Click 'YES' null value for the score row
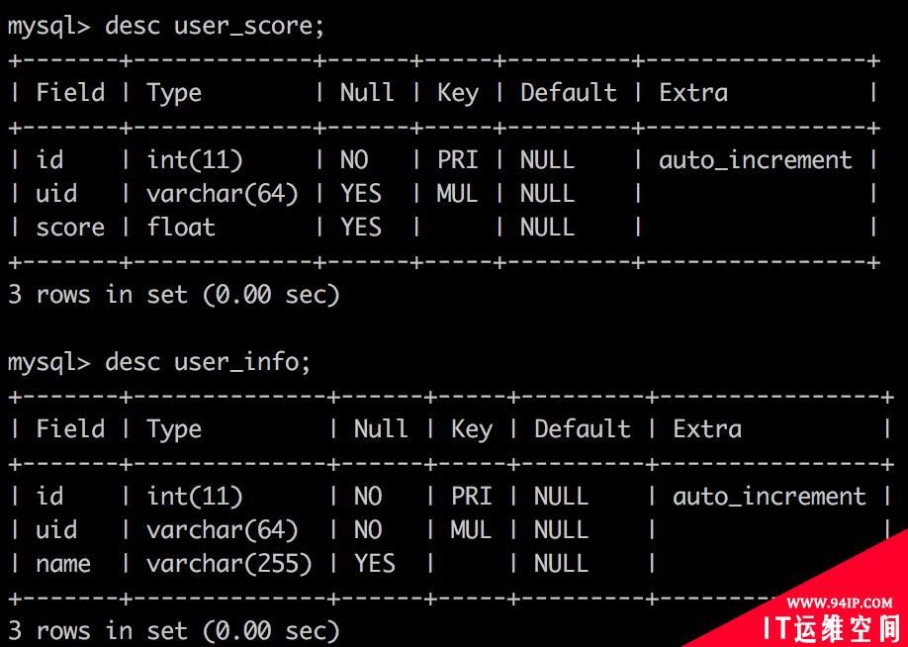The width and height of the screenshot is (908, 647). 361,228
